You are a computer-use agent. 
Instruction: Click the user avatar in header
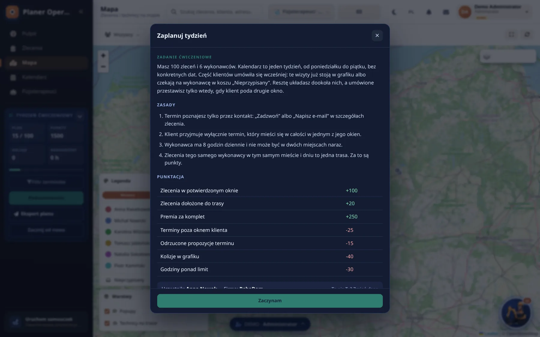click(x=465, y=12)
